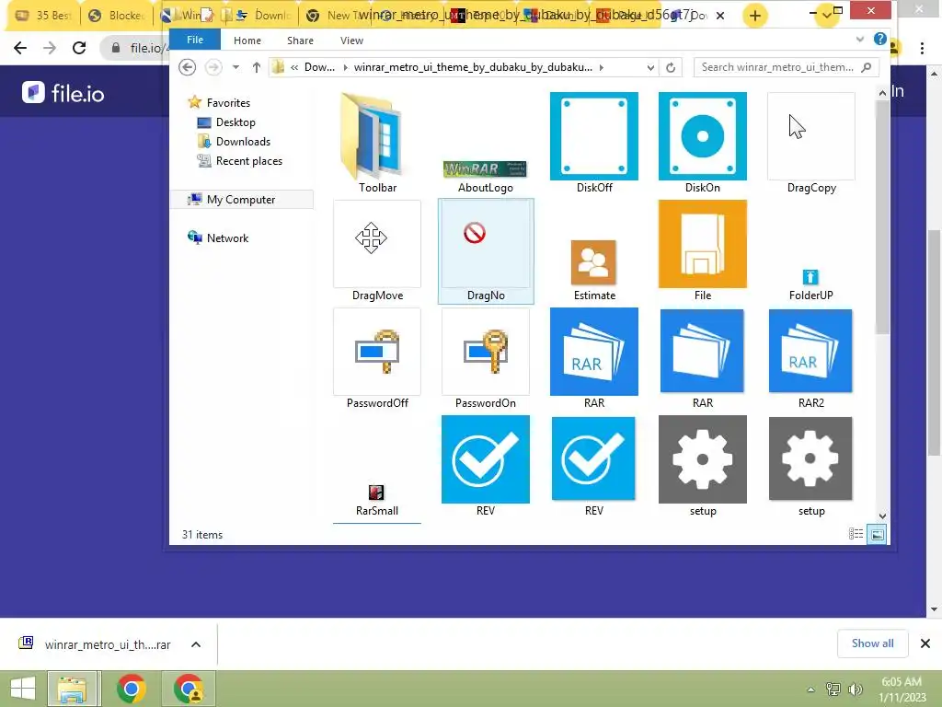
Task: Click the file.io logo in Chrome
Action: point(63,93)
